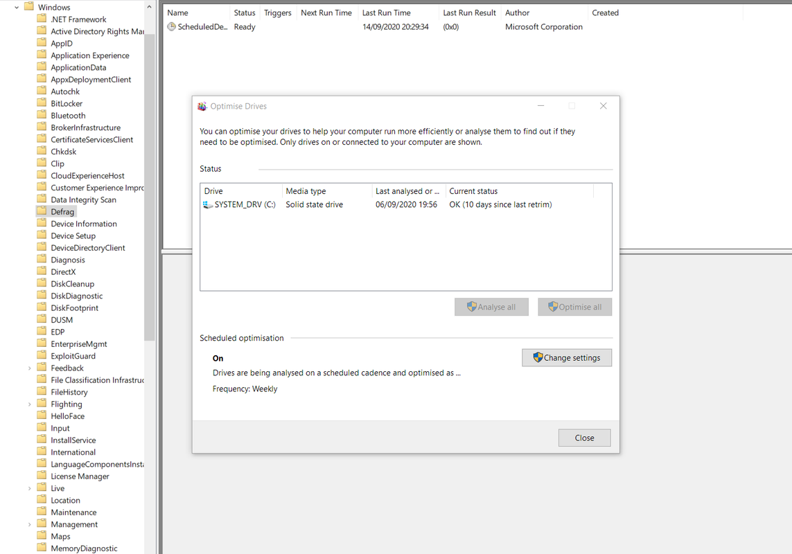Close the Optimise Drives dialog via Close button
This screenshot has height=554, width=792.
(x=584, y=438)
